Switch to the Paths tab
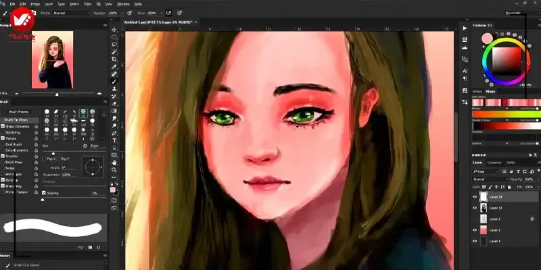 (511, 163)
